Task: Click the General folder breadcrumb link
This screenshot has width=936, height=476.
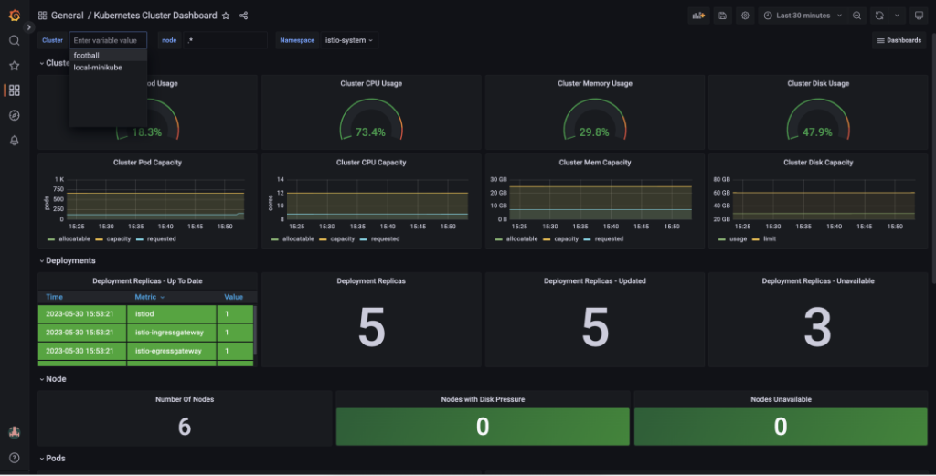Action: 67,16
